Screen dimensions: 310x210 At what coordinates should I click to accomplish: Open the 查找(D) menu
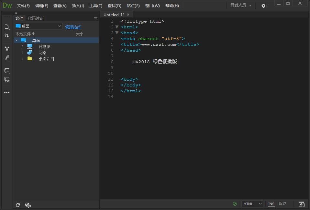[115, 6]
